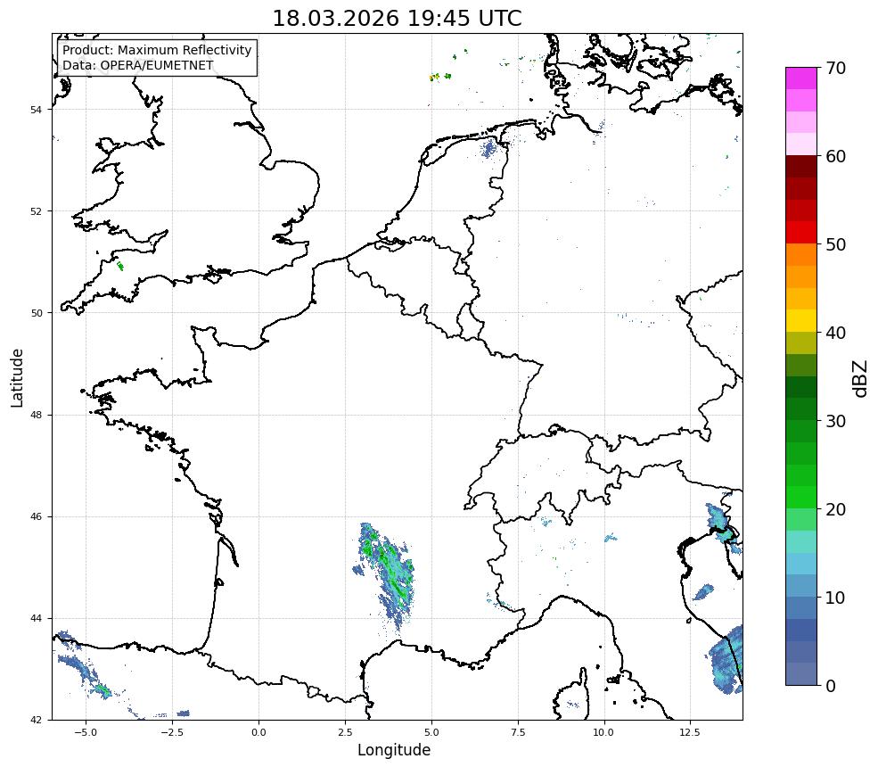Click the colorbar tick label 10
The width and height of the screenshot is (878, 767).
tap(835, 598)
